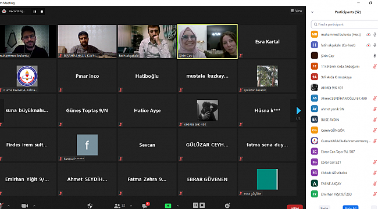
Task: Open the Chat icon with notification badge
Action: click(145, 206)
